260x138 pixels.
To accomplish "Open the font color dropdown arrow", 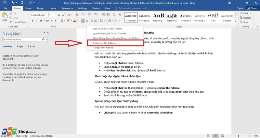I will [x=78, y=21].
